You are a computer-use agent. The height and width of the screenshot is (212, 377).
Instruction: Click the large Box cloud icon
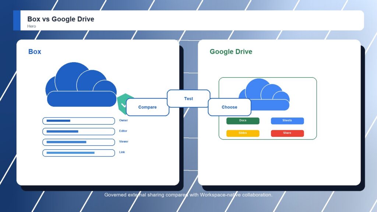pos(81,84)
